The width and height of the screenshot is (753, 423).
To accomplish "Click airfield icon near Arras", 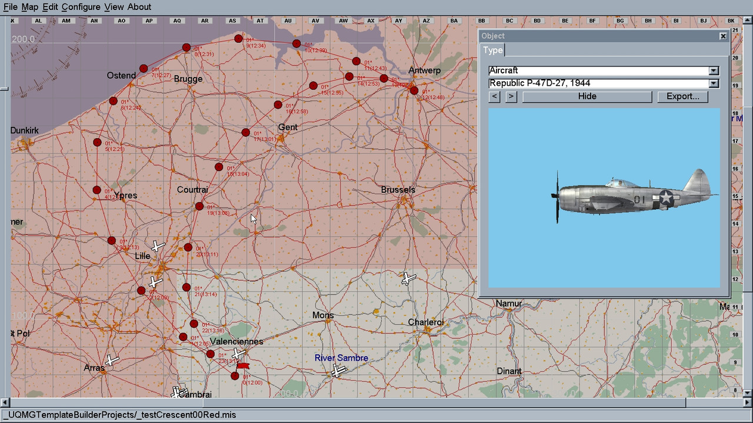I will pyautogui.click(x=112, y=360).
